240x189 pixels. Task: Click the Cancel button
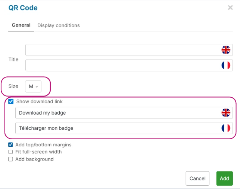coord(197,179)
